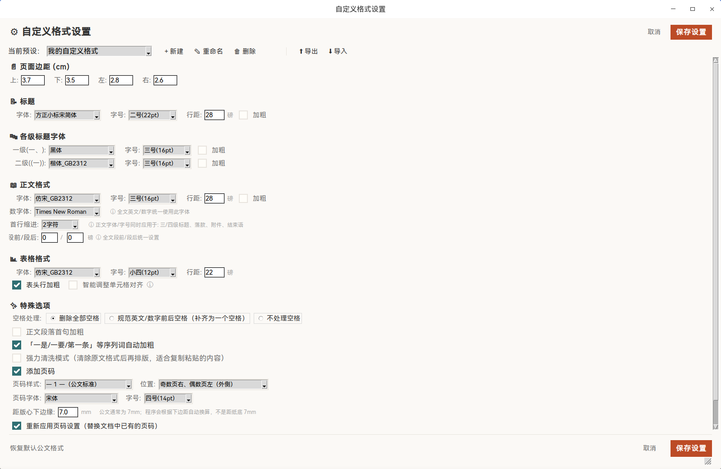721x469 pixels.
Task: Select 规范英文/数字前后空格 radio option
Action: [x=178, y=318]
